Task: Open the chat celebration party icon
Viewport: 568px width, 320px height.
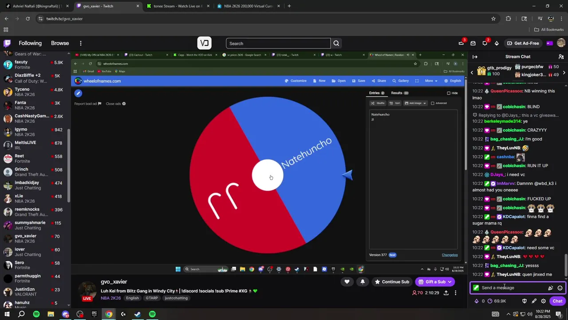Action: click(x=550, y=288)
